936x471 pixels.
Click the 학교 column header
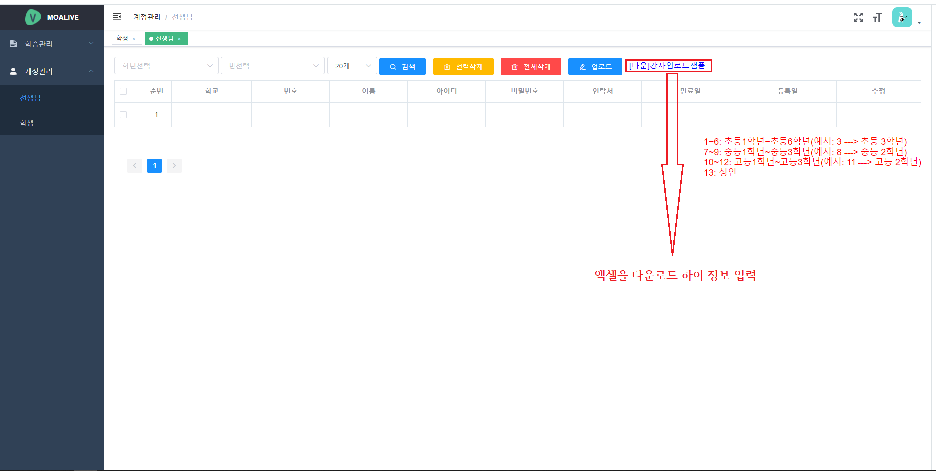point(212,91)
